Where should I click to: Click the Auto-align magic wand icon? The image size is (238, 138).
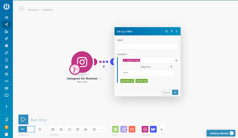point(77,129)
